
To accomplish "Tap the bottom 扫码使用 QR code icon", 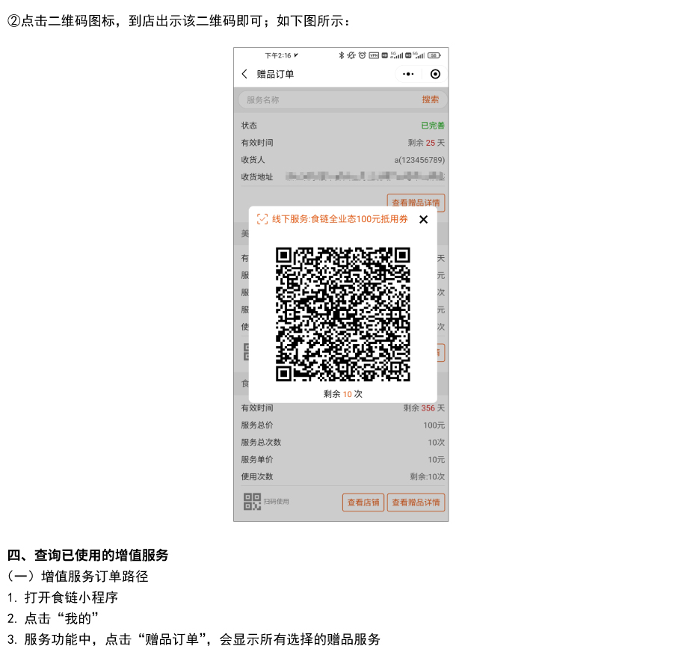I will click(x=252, y=502).
